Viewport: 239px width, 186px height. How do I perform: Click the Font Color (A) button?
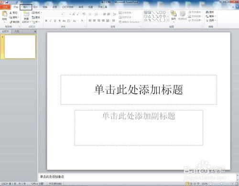pos(82,21)
